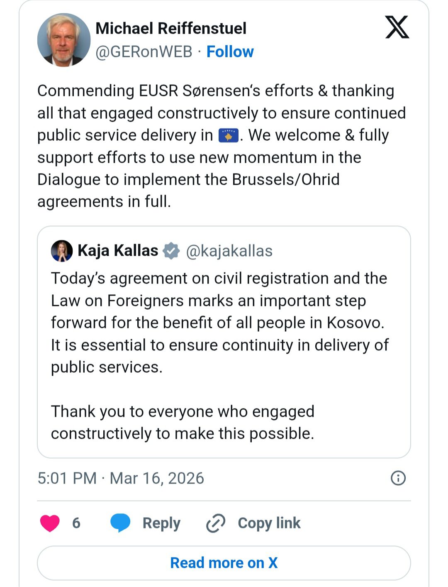Click the blue reply bubble icon
Screen dimensions: 448x587
tap(120, 523)
